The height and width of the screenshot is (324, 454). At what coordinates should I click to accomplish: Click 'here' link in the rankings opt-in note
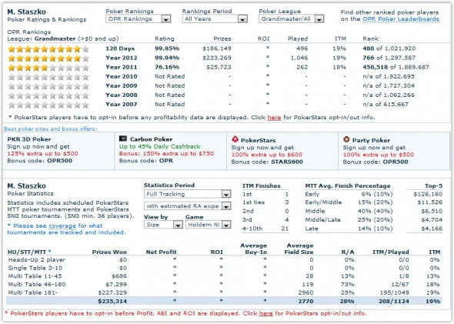tap(274, 118)
